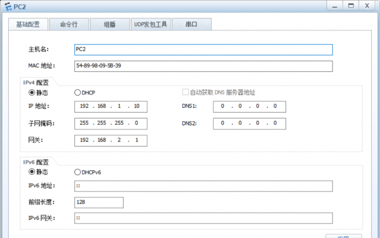Open the 组播 tab
The width and height of the screenshot is (380, 238).
coord(110,24)
